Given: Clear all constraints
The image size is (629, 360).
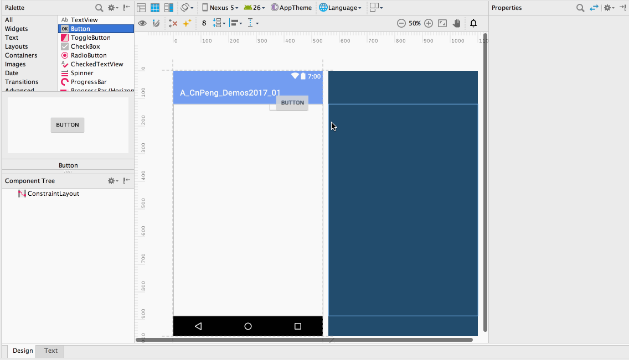Looking at the screenshot, I should click(x=173, y=23).
